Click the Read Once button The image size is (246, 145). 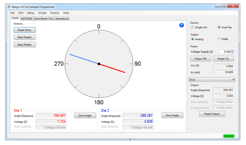[25, 30]
